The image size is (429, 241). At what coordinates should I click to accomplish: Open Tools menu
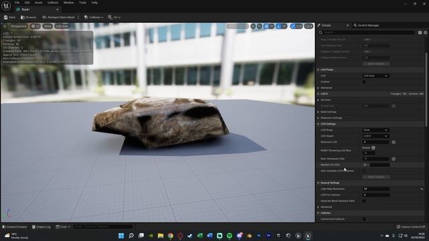point(82,3)
